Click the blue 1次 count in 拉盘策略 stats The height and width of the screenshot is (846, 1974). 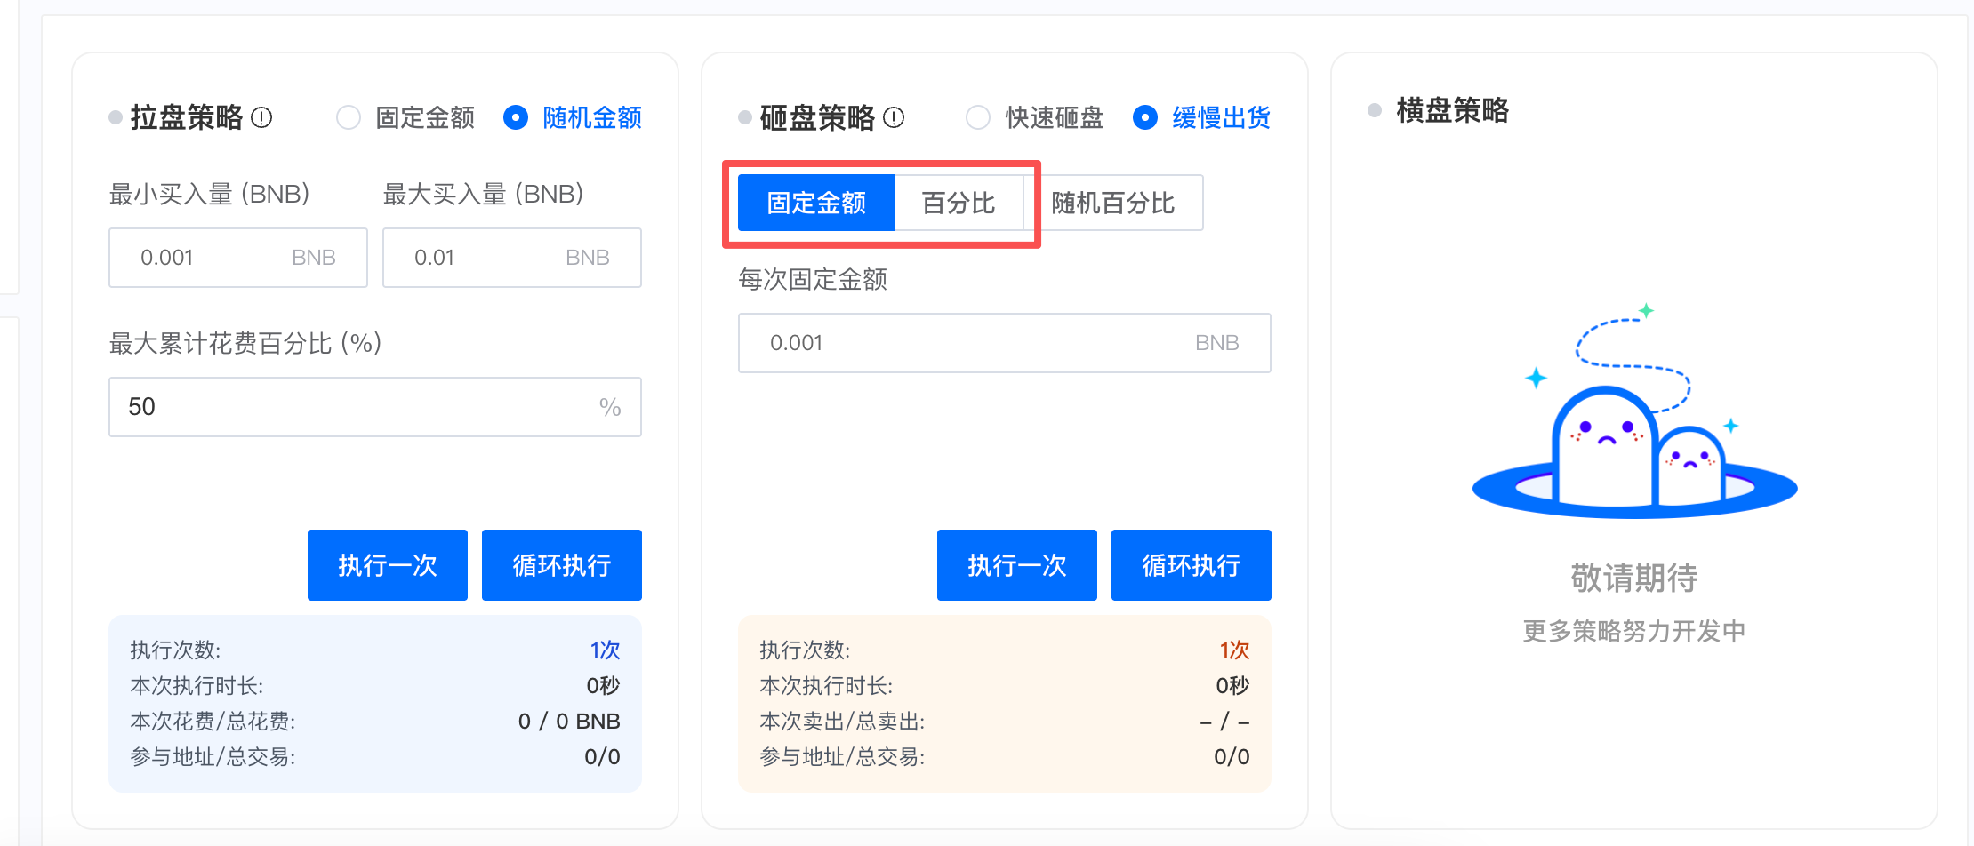point(605,650)
